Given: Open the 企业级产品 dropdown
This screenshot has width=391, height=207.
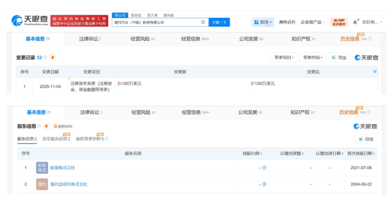Looking at the screenshot, I should pyautogui.click(x=312, y=22).
